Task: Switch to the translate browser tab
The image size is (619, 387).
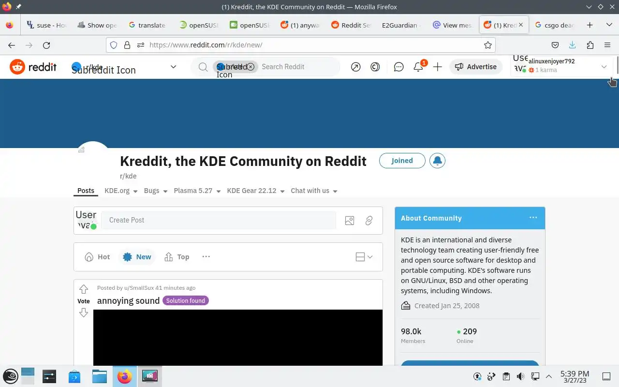Action: [147, 25]
